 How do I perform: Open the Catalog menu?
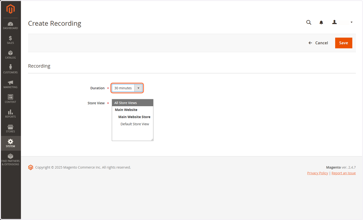(x=11, y=55)
